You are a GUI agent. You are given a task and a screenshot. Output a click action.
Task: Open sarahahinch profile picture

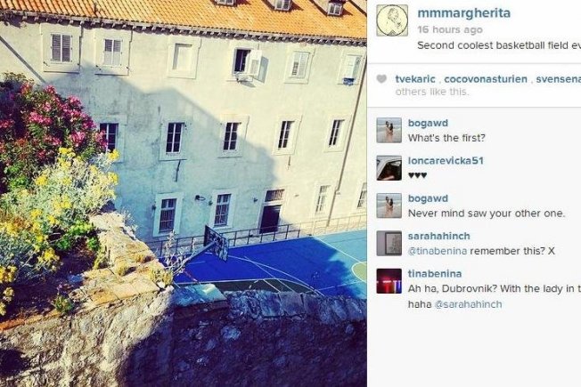point(389,244)
